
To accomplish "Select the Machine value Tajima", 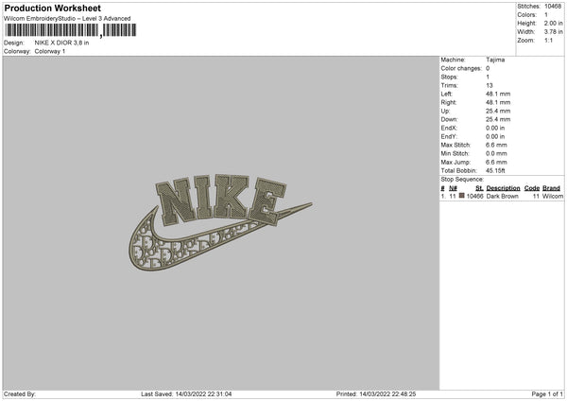I will (495, 60).
